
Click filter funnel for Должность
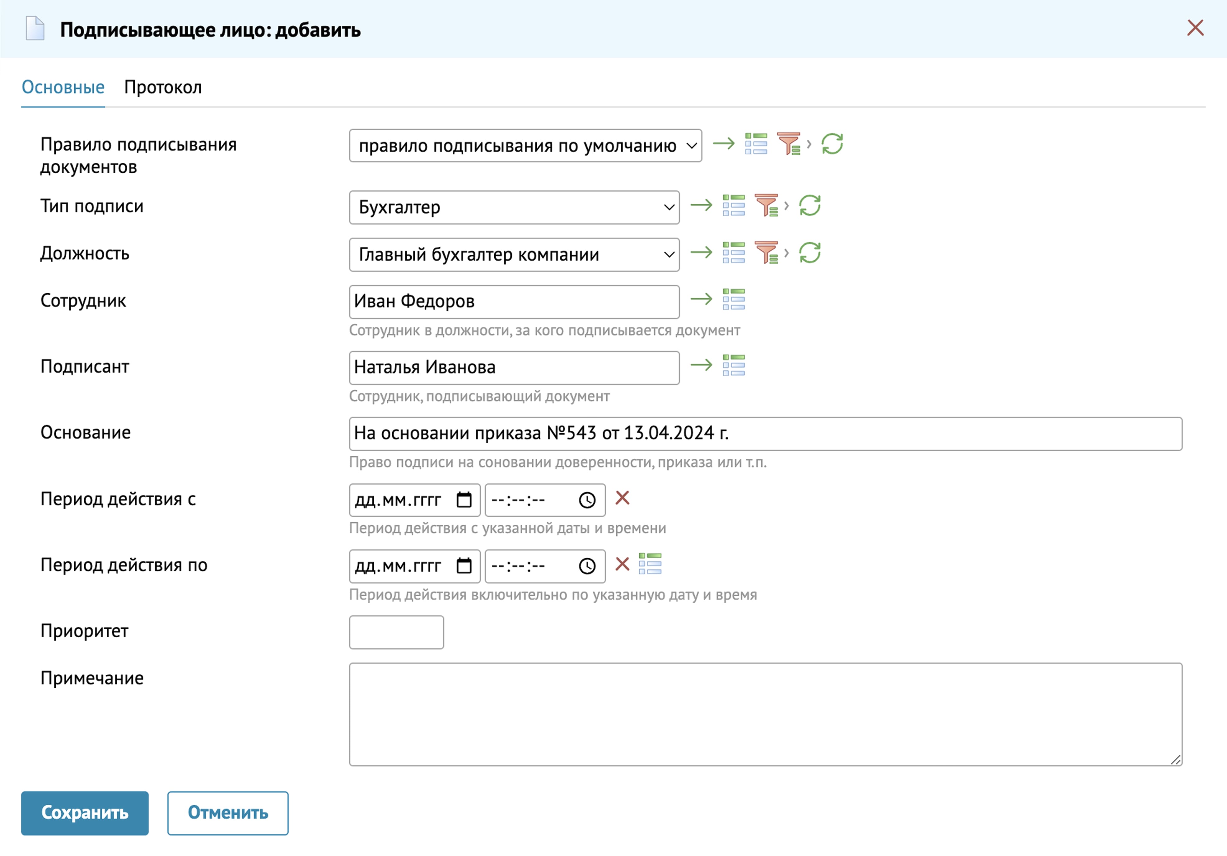tap(766, 252)
